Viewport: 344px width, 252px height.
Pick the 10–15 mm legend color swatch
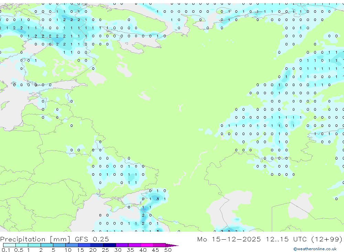pyautogui.click(x=72, y=245)
